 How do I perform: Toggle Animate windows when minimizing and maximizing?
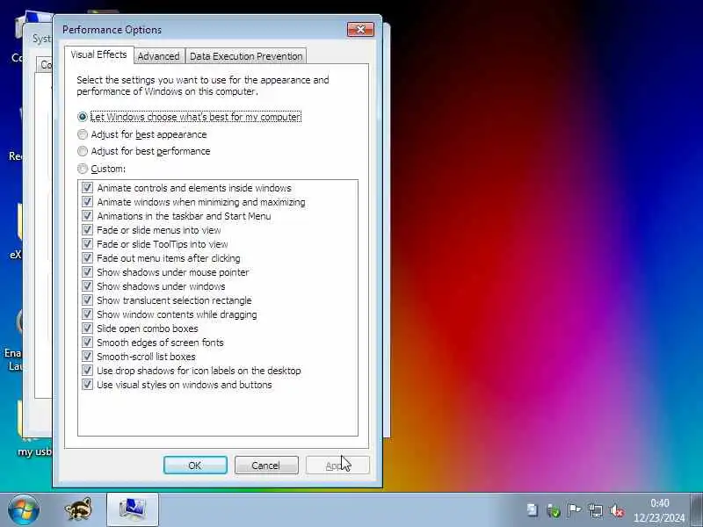pyautogui.click(x=87, y=202)
